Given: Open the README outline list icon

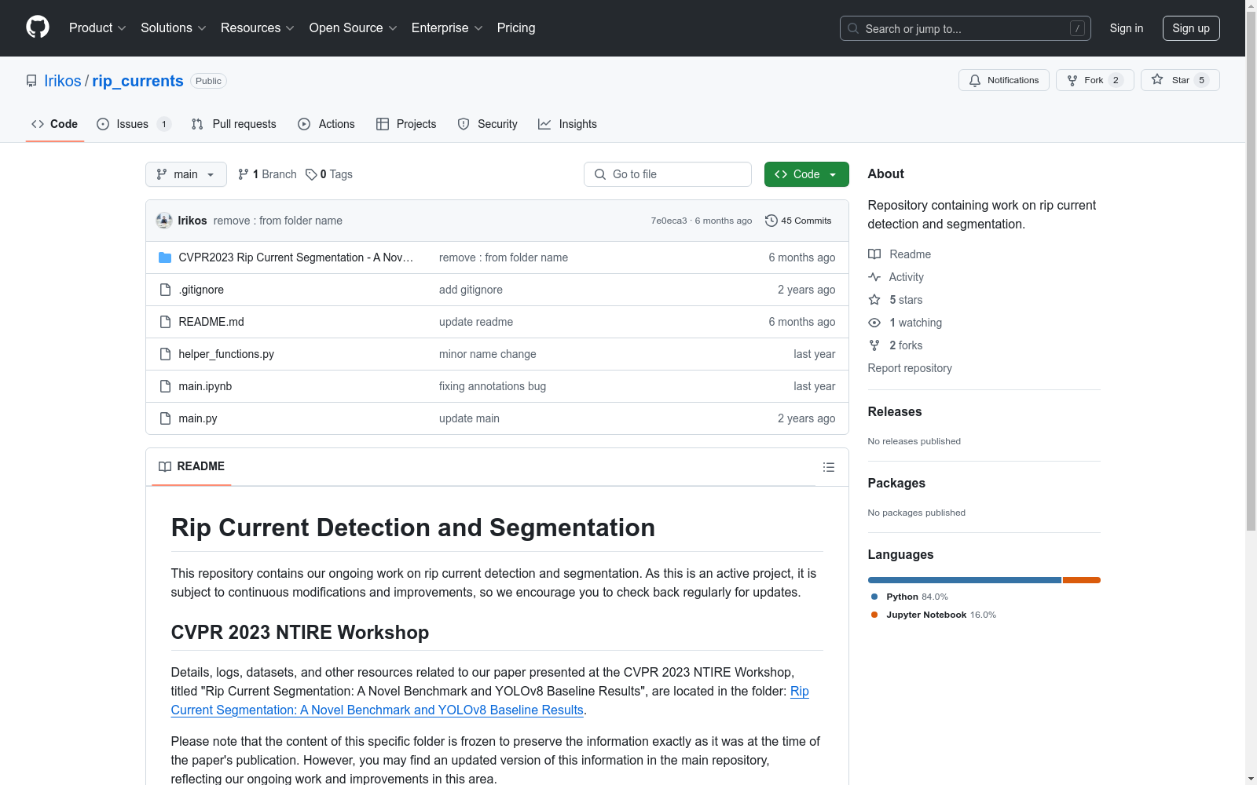Looking at the screenshot, I should click(829, 467).
